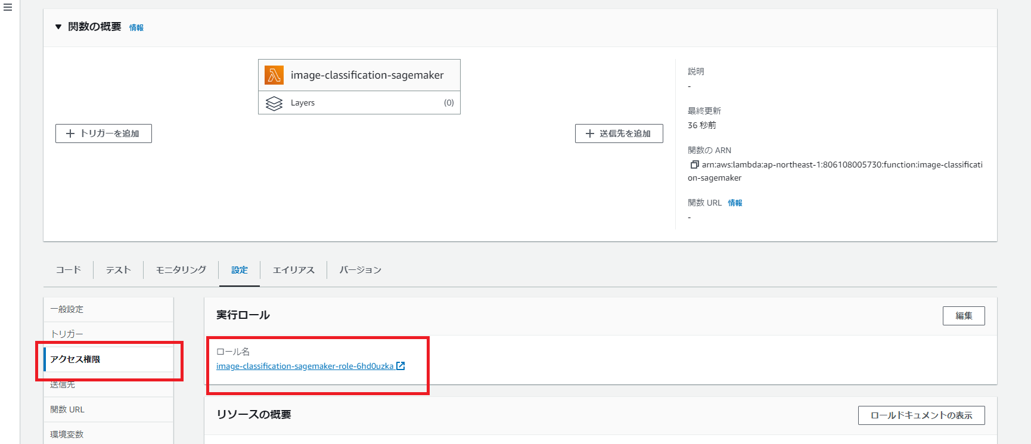
Task: Switch to the エイリアス tab
Action: 293,270
